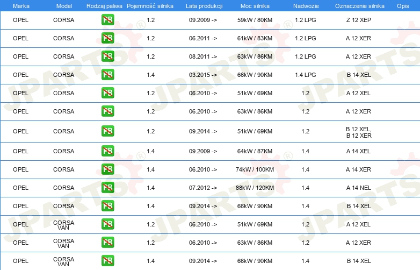Click the fuel icon in the 1.4 LPG row
The image size is (420, 270).
click(x=107, y=75)
